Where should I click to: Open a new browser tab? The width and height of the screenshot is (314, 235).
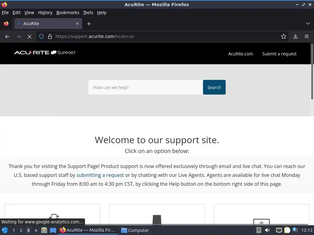[x=89, y=24]
